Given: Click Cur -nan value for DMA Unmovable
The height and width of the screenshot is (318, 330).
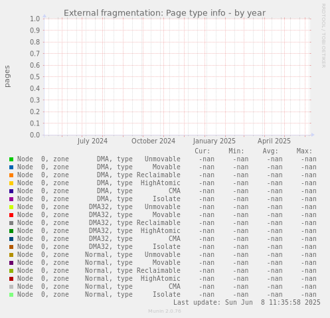Looking at the screenshot, I should pos(206,159).
